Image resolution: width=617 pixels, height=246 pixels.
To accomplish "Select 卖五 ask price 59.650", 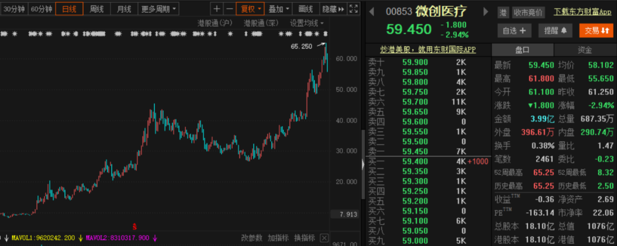I will pyautogui.click(x=415, y=112).
